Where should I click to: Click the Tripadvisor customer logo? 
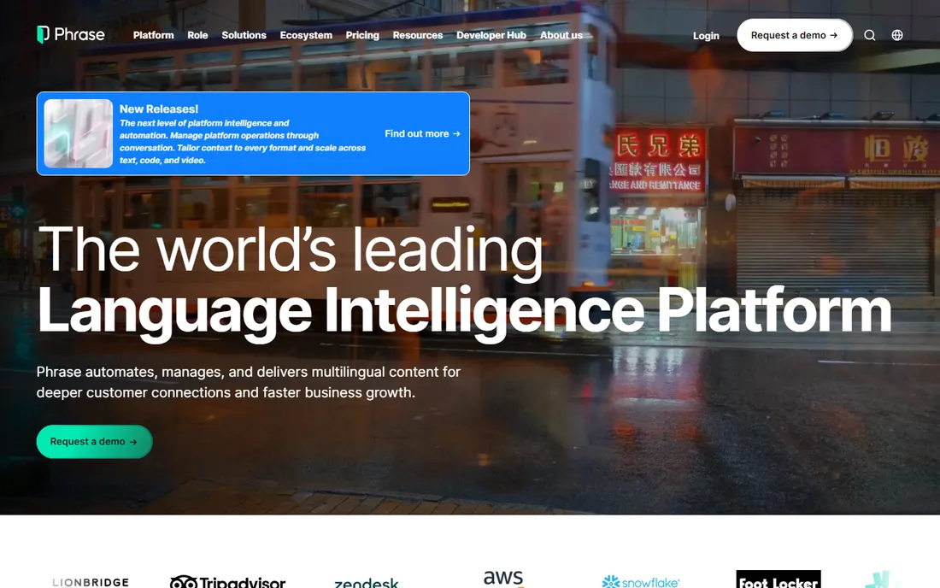(x=228, y=581)
